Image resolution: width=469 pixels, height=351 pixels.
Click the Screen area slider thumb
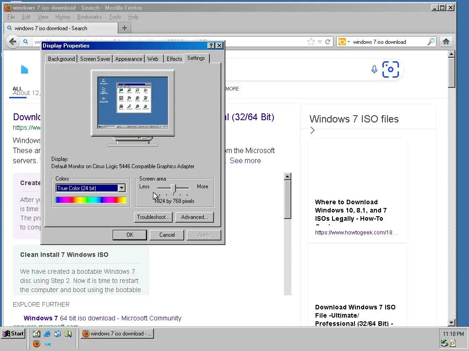173,188
